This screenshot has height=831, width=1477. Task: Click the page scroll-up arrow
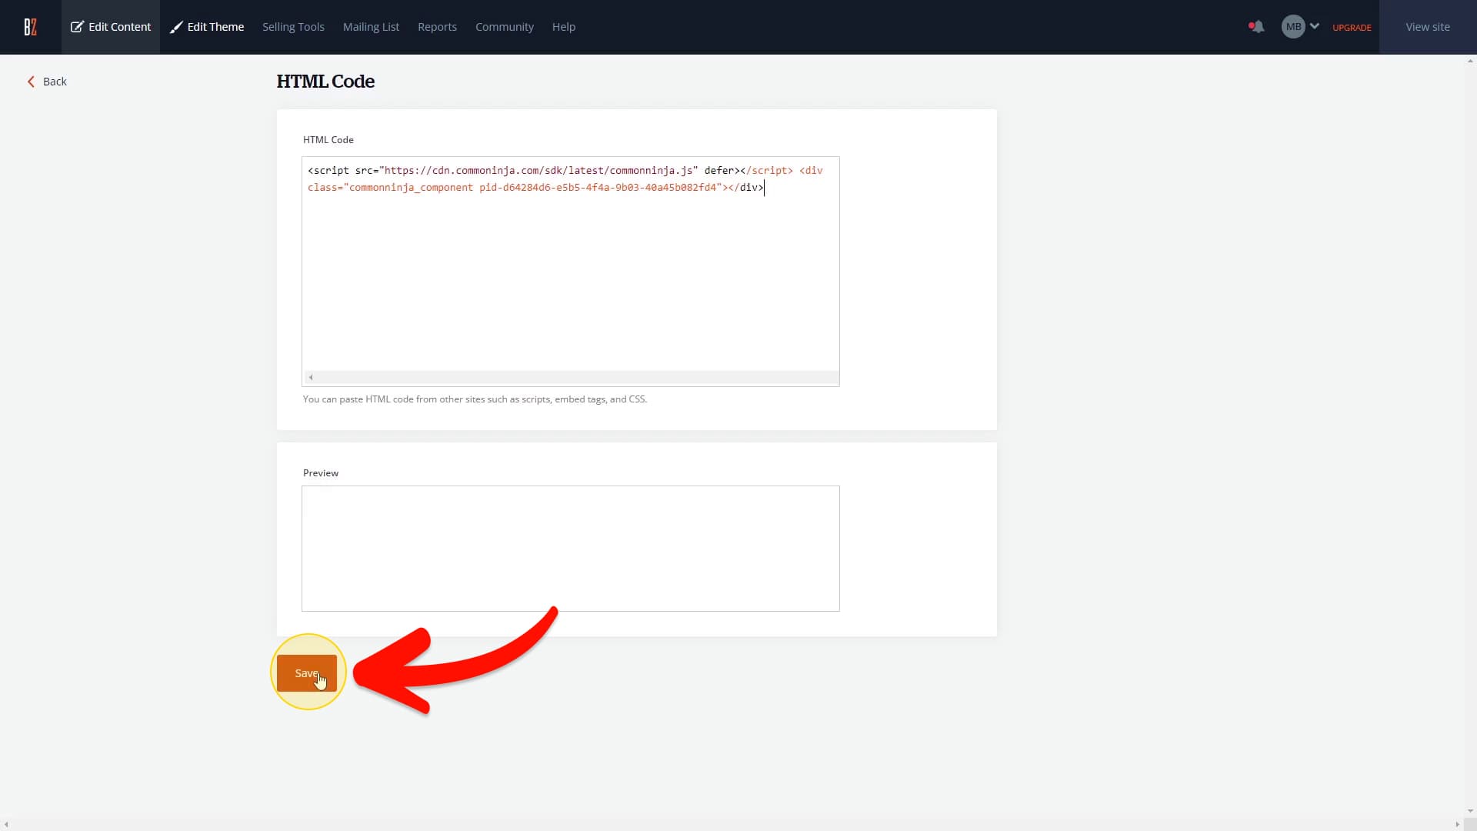coord(1470,61)
